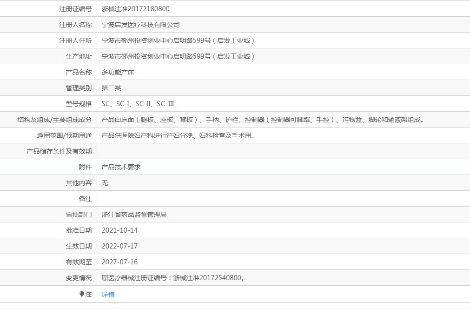
Task: Click the 其他内容 label
Action: [79, 183]
